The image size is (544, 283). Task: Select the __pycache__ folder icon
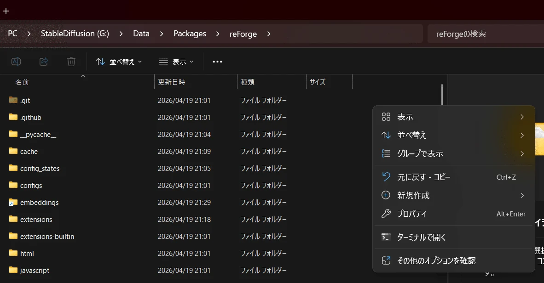tap(13, 134)
